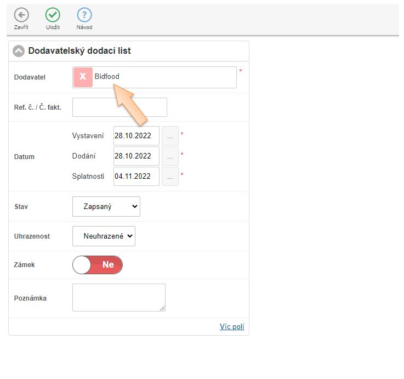The height and width of the screenshot is (379, 404).
Task: Open the Návod help icon
Action: 84,15
